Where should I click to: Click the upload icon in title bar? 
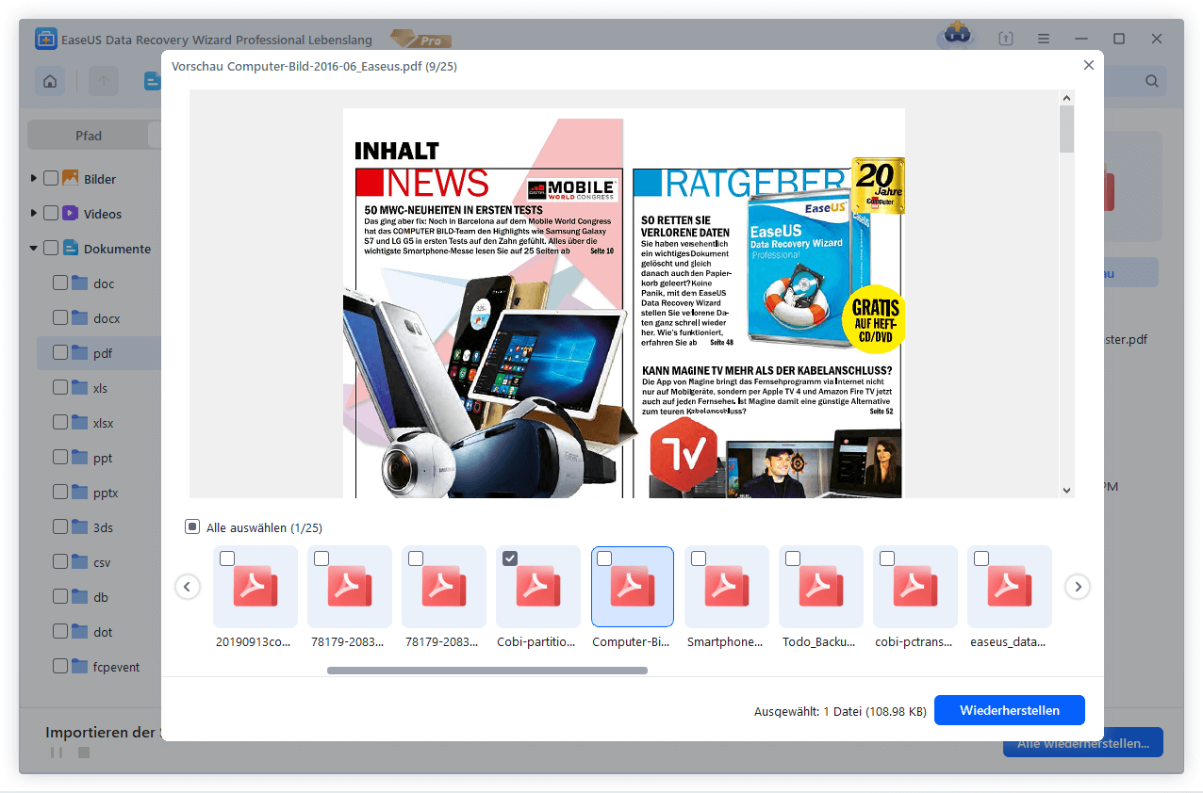pos(1006,39)
